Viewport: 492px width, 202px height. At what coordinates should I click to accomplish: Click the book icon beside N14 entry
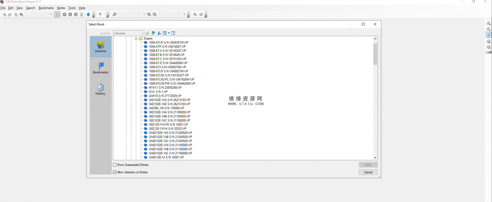tap(146, 92)
